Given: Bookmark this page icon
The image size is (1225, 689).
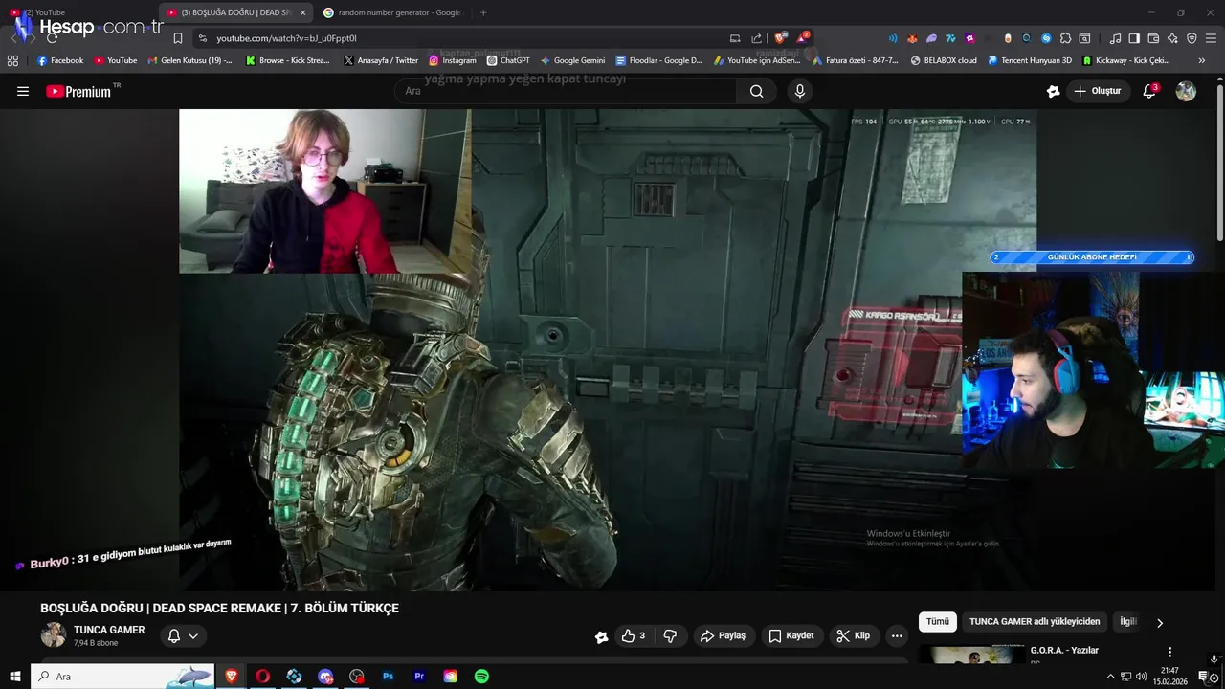Looking at the screenshot, I should [178, 38].
